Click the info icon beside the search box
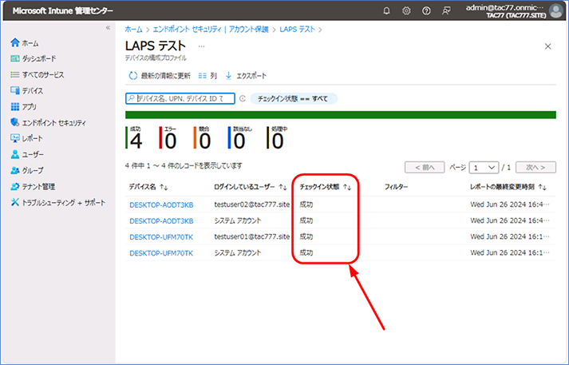Image resolution: width=569 pixels, height=365 pixels. [243, 98]
